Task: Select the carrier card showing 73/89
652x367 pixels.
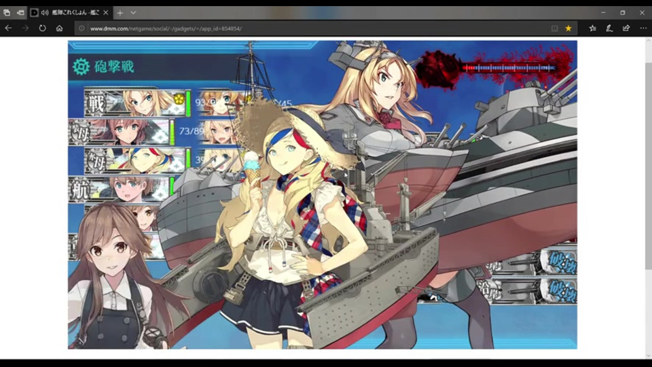Action: [x=122, y=132]
